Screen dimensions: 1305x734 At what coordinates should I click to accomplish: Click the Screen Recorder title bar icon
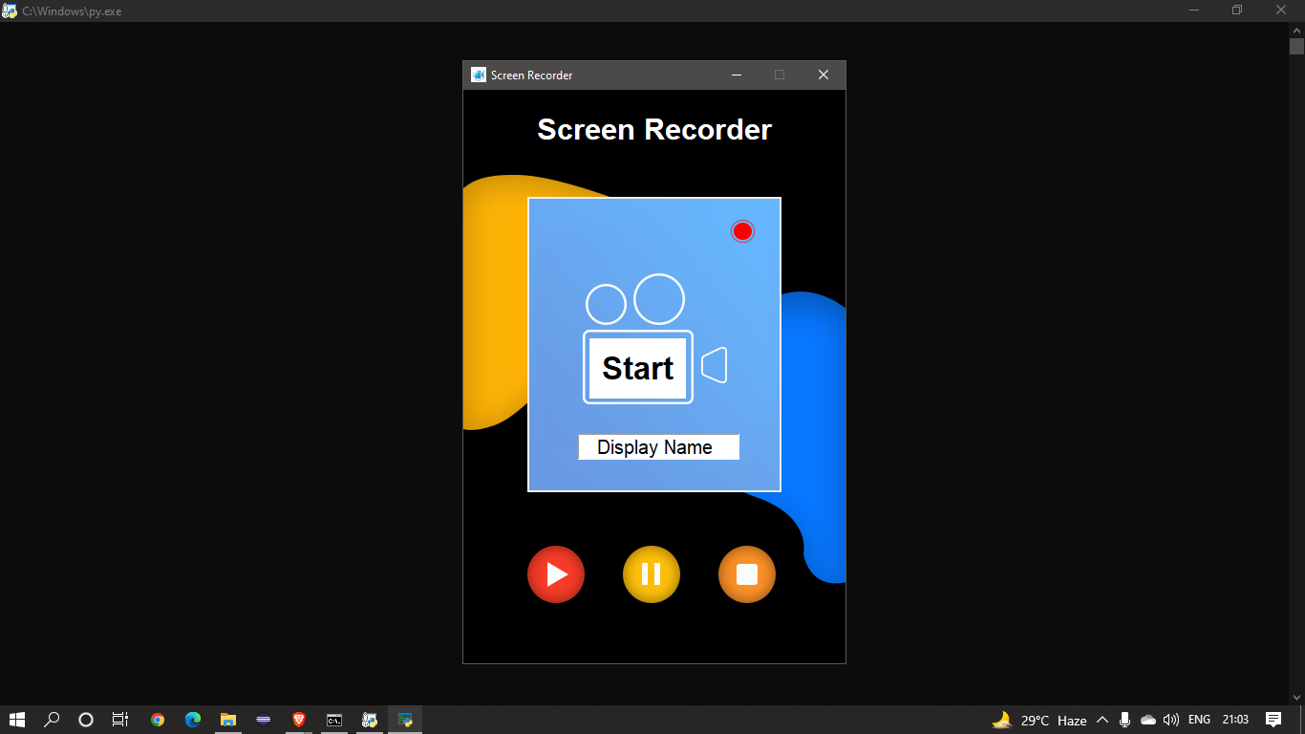point(479,75)
